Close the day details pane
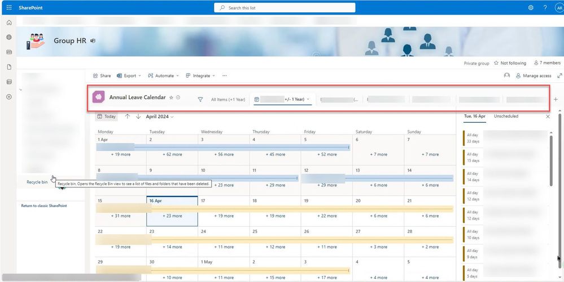Screen dimensions: 564x282 [548, 117]
